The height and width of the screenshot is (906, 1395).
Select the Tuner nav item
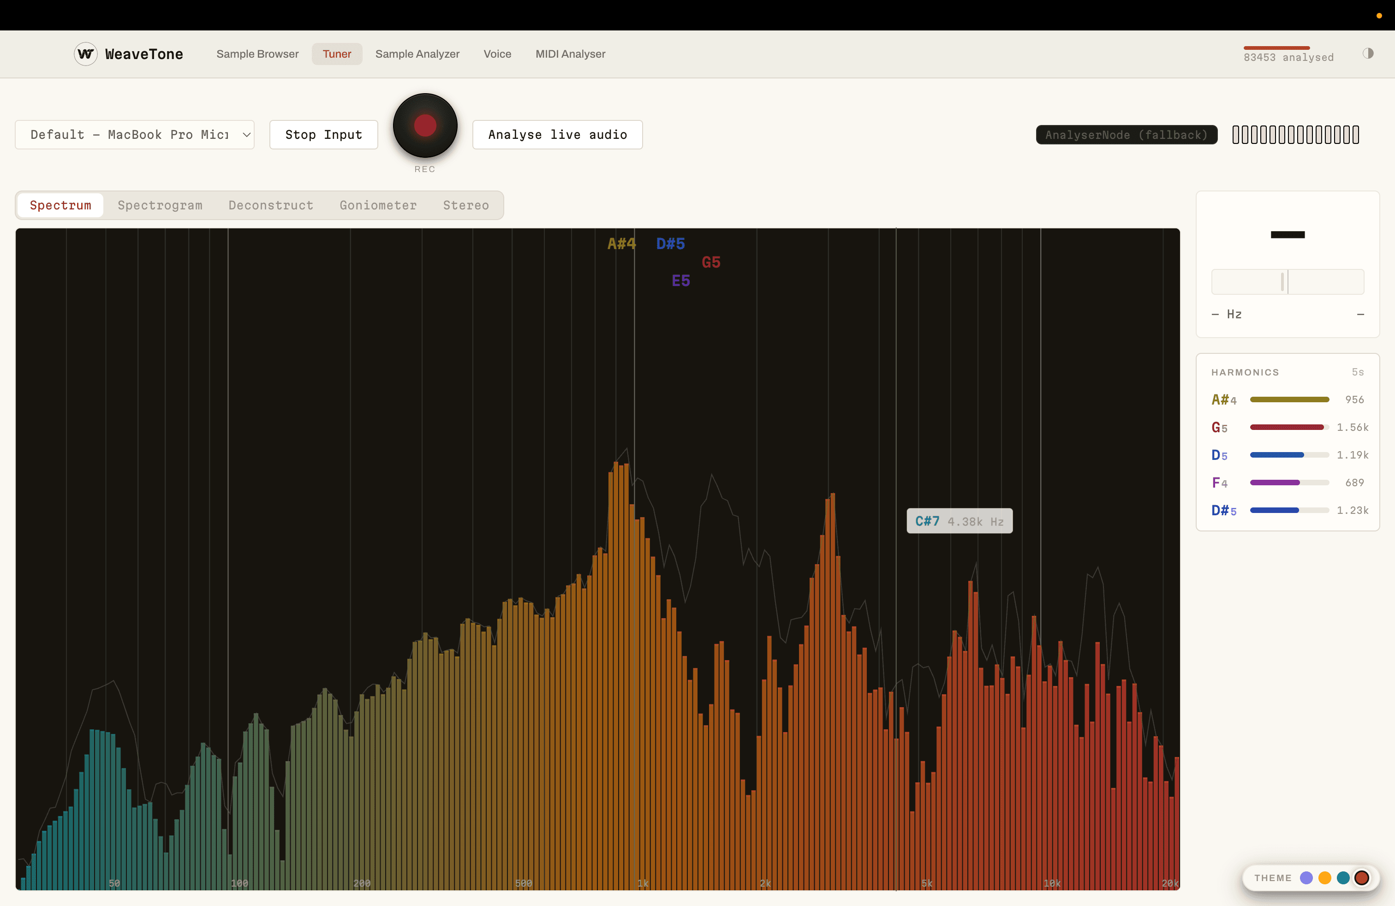point(337,54)
